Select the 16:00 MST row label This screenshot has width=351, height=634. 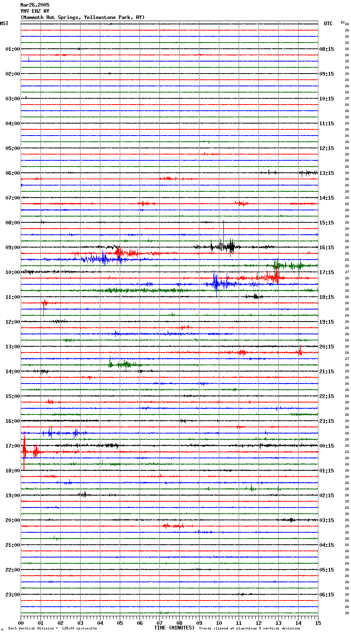[x=13, y=421]
